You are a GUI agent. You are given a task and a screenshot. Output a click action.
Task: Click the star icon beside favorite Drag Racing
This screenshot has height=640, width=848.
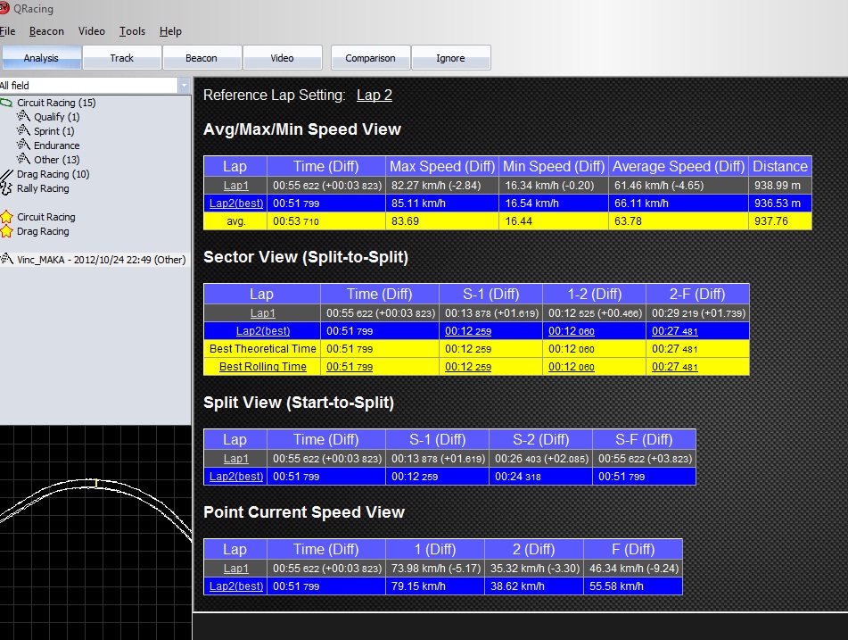tap(7, 232)
